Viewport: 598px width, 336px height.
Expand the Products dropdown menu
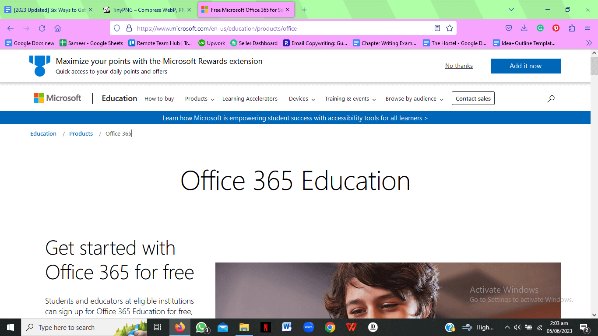tap(200, 99)
